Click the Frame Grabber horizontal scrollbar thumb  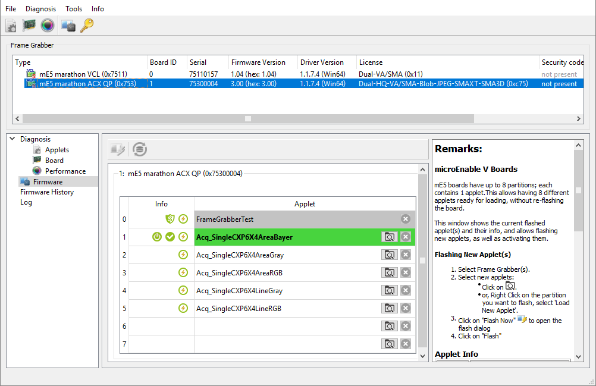click(248, 118)
